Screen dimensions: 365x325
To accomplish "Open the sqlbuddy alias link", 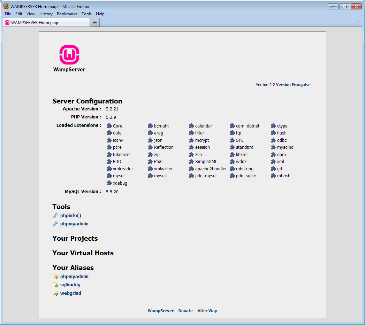I will (70, 285).
